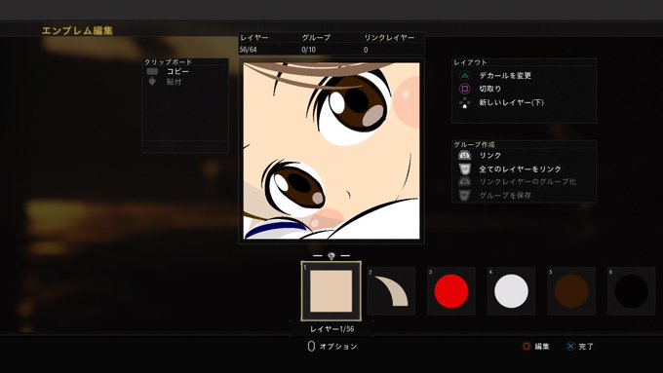This screenshot has width=663, height=373.
Task: Click the copy icon in the クリップボード panel
Action: [152, 71]
